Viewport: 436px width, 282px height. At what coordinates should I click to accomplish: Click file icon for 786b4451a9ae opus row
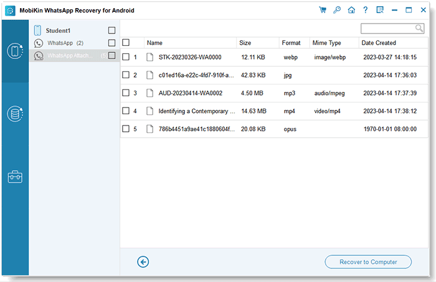point(150,129)
